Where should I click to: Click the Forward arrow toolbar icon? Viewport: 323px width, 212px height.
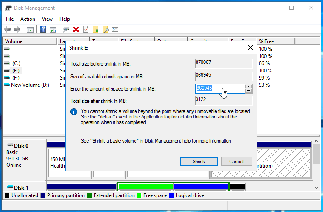pos(17,29)
